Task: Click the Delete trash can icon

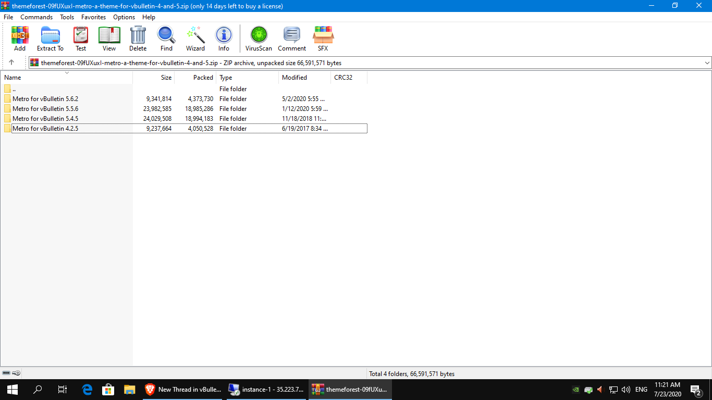Action: pyautogui.click(x=138, y=39)
